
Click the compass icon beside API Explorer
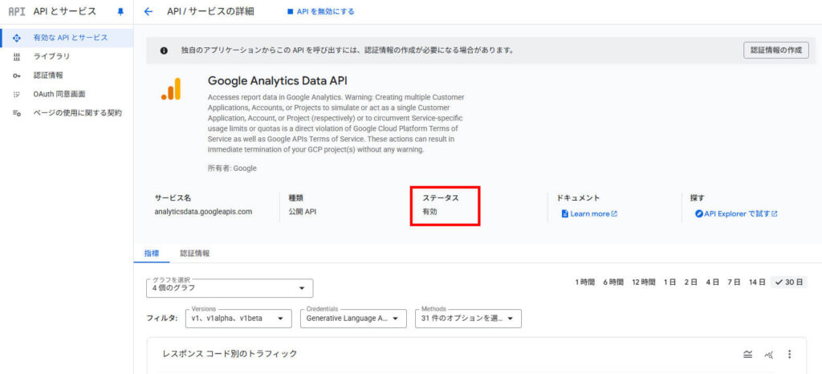coord(699,213)
